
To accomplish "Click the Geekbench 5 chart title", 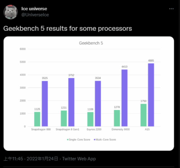I will pyautogui.click(x=89, y=43).
